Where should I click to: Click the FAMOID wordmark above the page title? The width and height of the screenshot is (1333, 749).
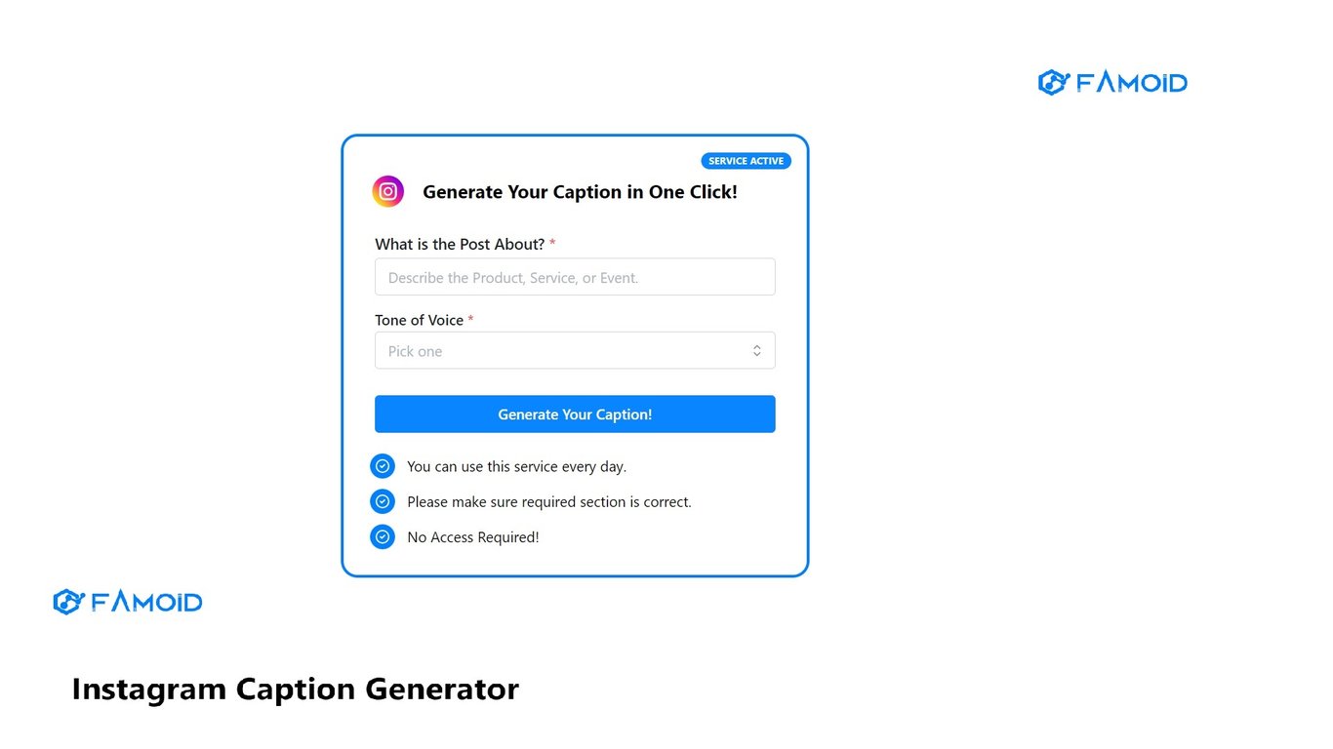tap(146, 602)
